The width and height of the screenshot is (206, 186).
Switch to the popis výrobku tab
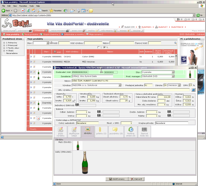pos(61,132)
